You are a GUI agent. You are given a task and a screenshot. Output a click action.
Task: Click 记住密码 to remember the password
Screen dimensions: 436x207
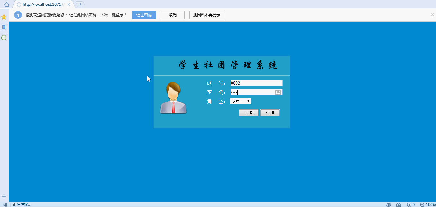click(x=144, y=15)
